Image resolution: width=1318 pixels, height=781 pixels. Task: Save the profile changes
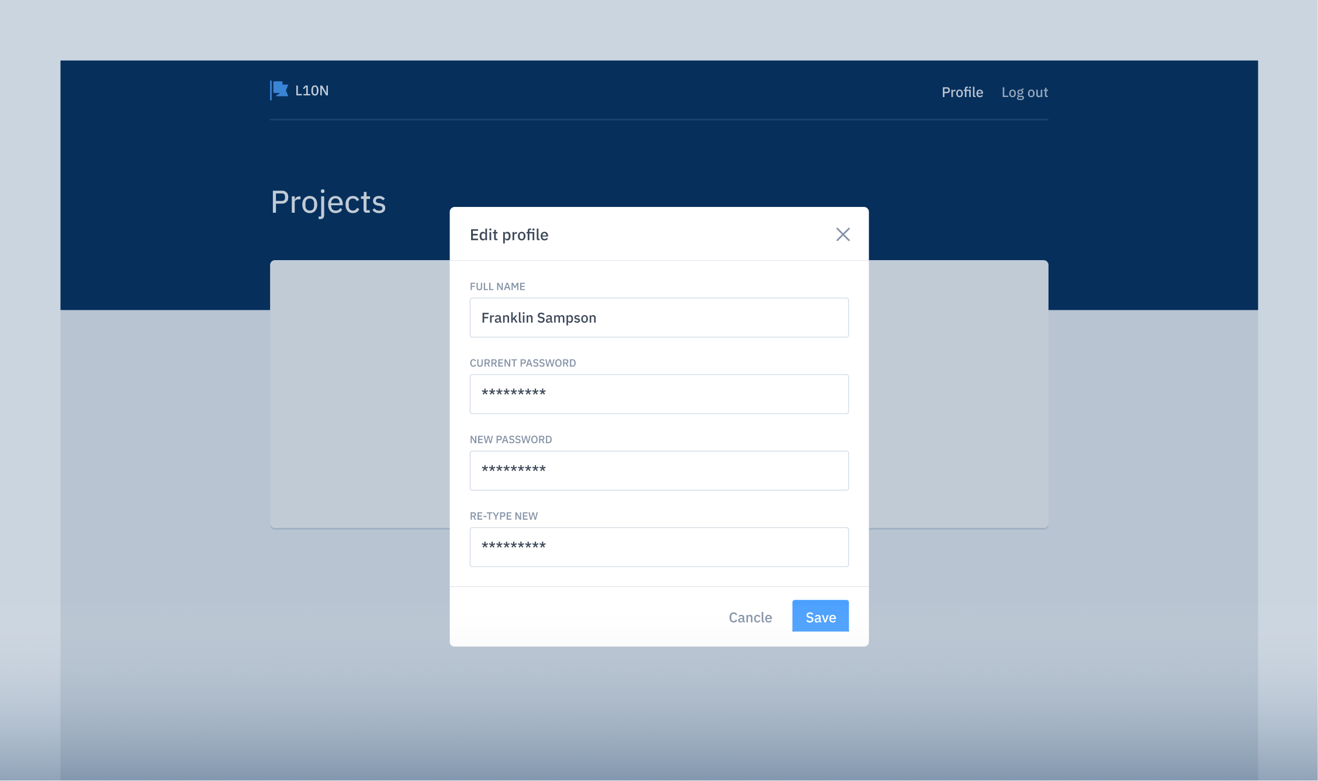(820, 617)
